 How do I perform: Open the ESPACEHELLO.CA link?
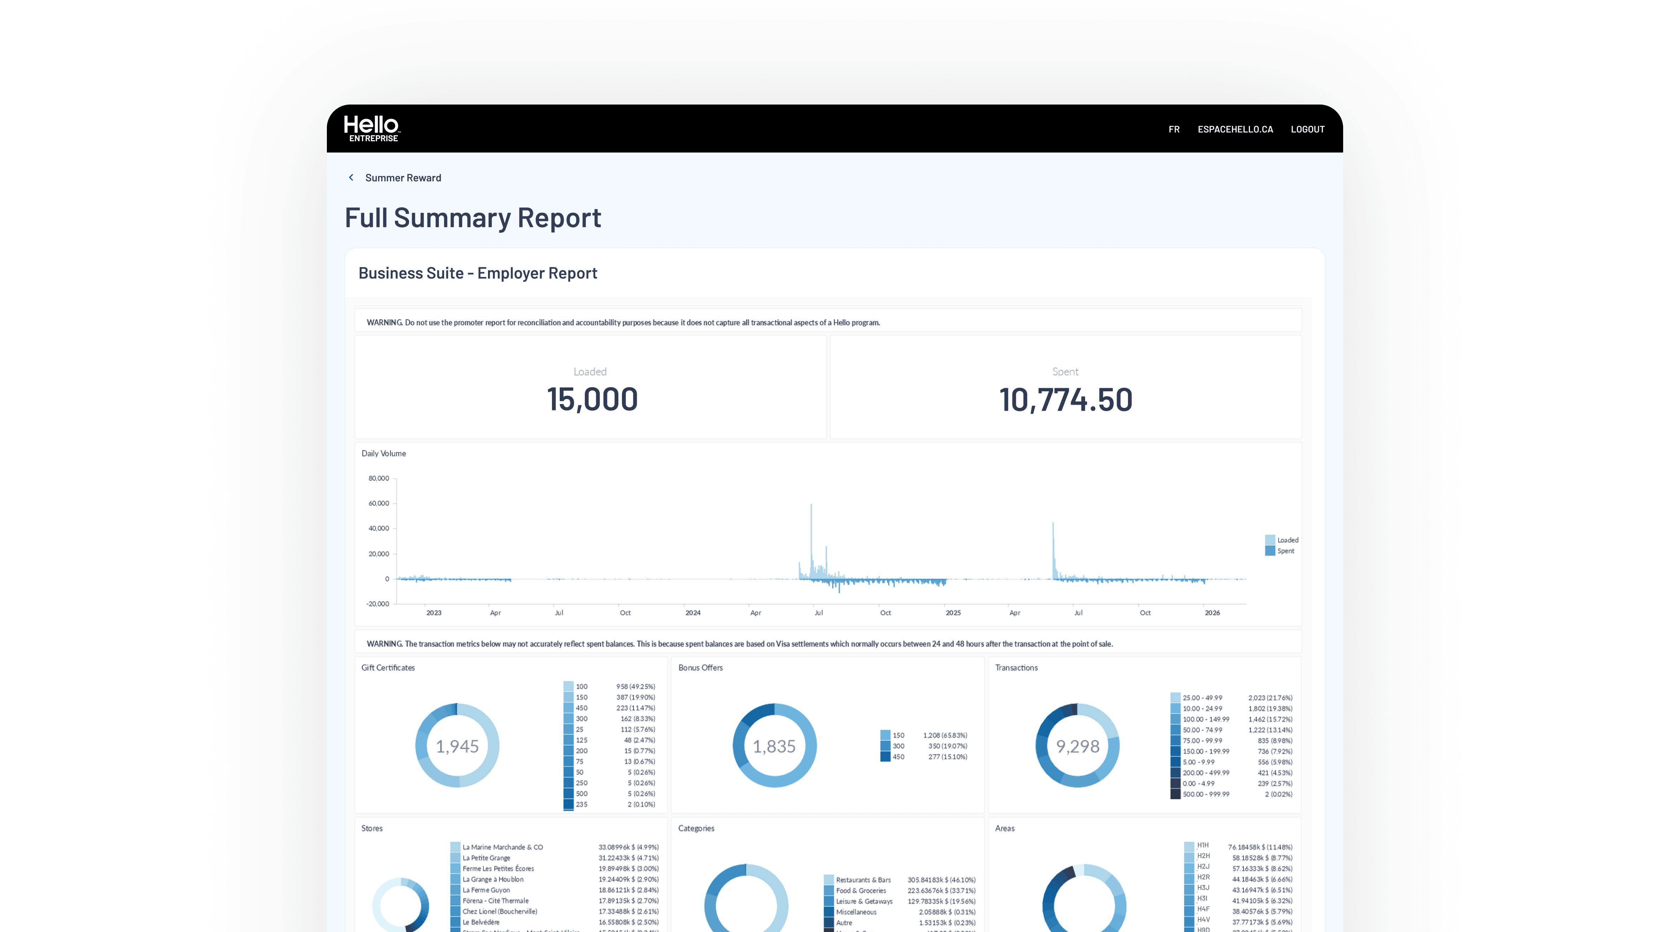(x=1234, y=129)
